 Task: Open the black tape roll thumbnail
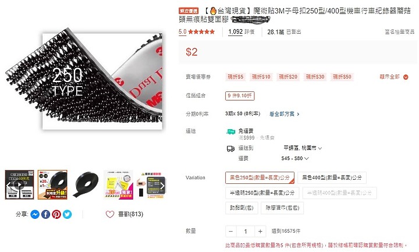coord(86,184)
